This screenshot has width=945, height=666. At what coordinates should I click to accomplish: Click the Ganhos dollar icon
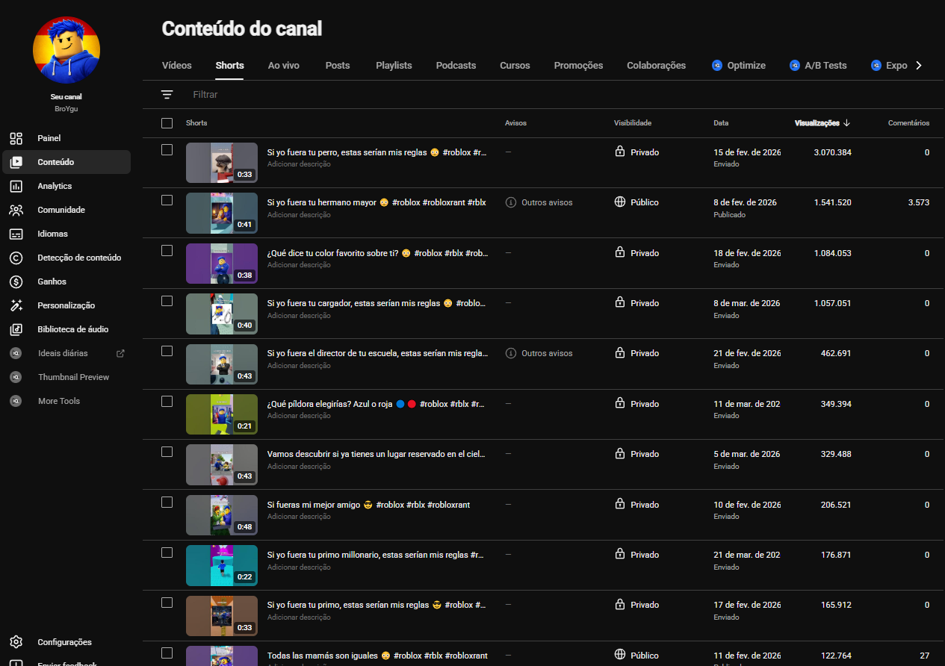[16, 281]
